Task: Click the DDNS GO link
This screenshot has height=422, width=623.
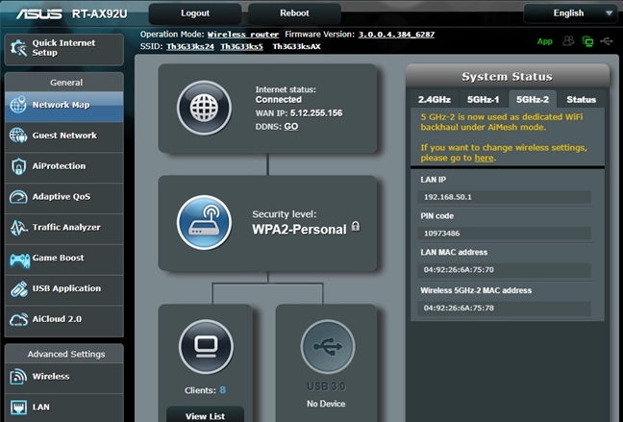Action: click(x=291, y=126)
